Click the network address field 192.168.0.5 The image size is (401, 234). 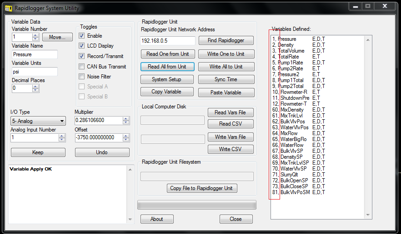(x=167, y=40)
